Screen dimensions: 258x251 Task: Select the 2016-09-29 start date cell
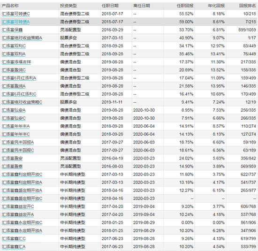[112, 30]
